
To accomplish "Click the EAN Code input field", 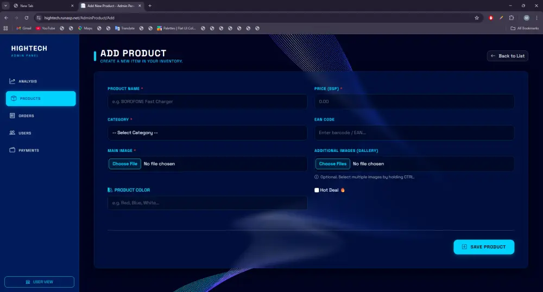I will (414, 132).
